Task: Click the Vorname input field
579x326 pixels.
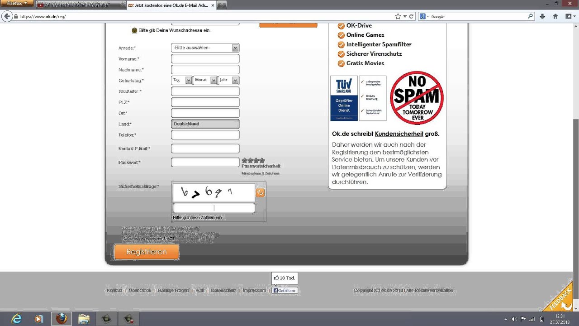Action: pos(205,58)
